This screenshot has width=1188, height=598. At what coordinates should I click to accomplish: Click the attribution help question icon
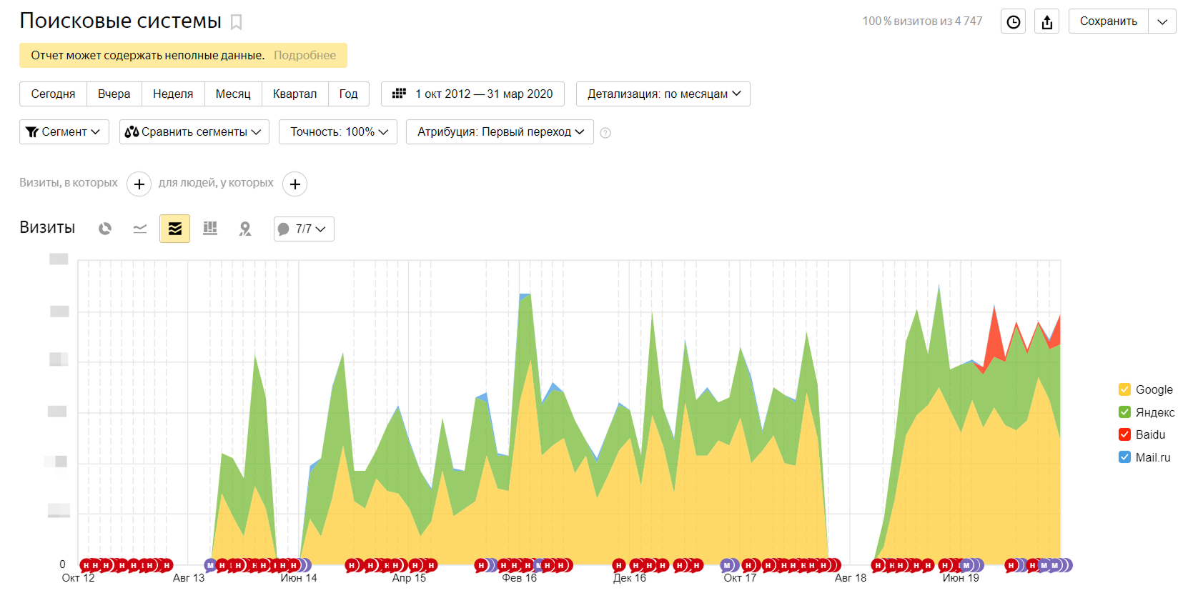(605, 133)
